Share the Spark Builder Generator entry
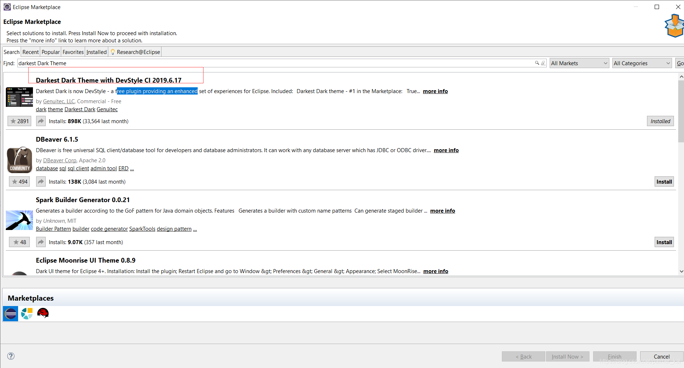 [41, 242]
